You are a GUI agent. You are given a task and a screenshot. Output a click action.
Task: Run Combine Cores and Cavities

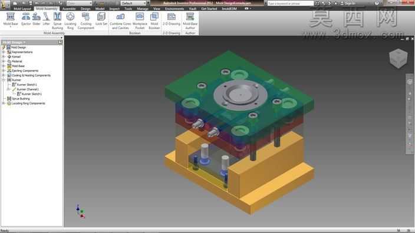[120, 21]
